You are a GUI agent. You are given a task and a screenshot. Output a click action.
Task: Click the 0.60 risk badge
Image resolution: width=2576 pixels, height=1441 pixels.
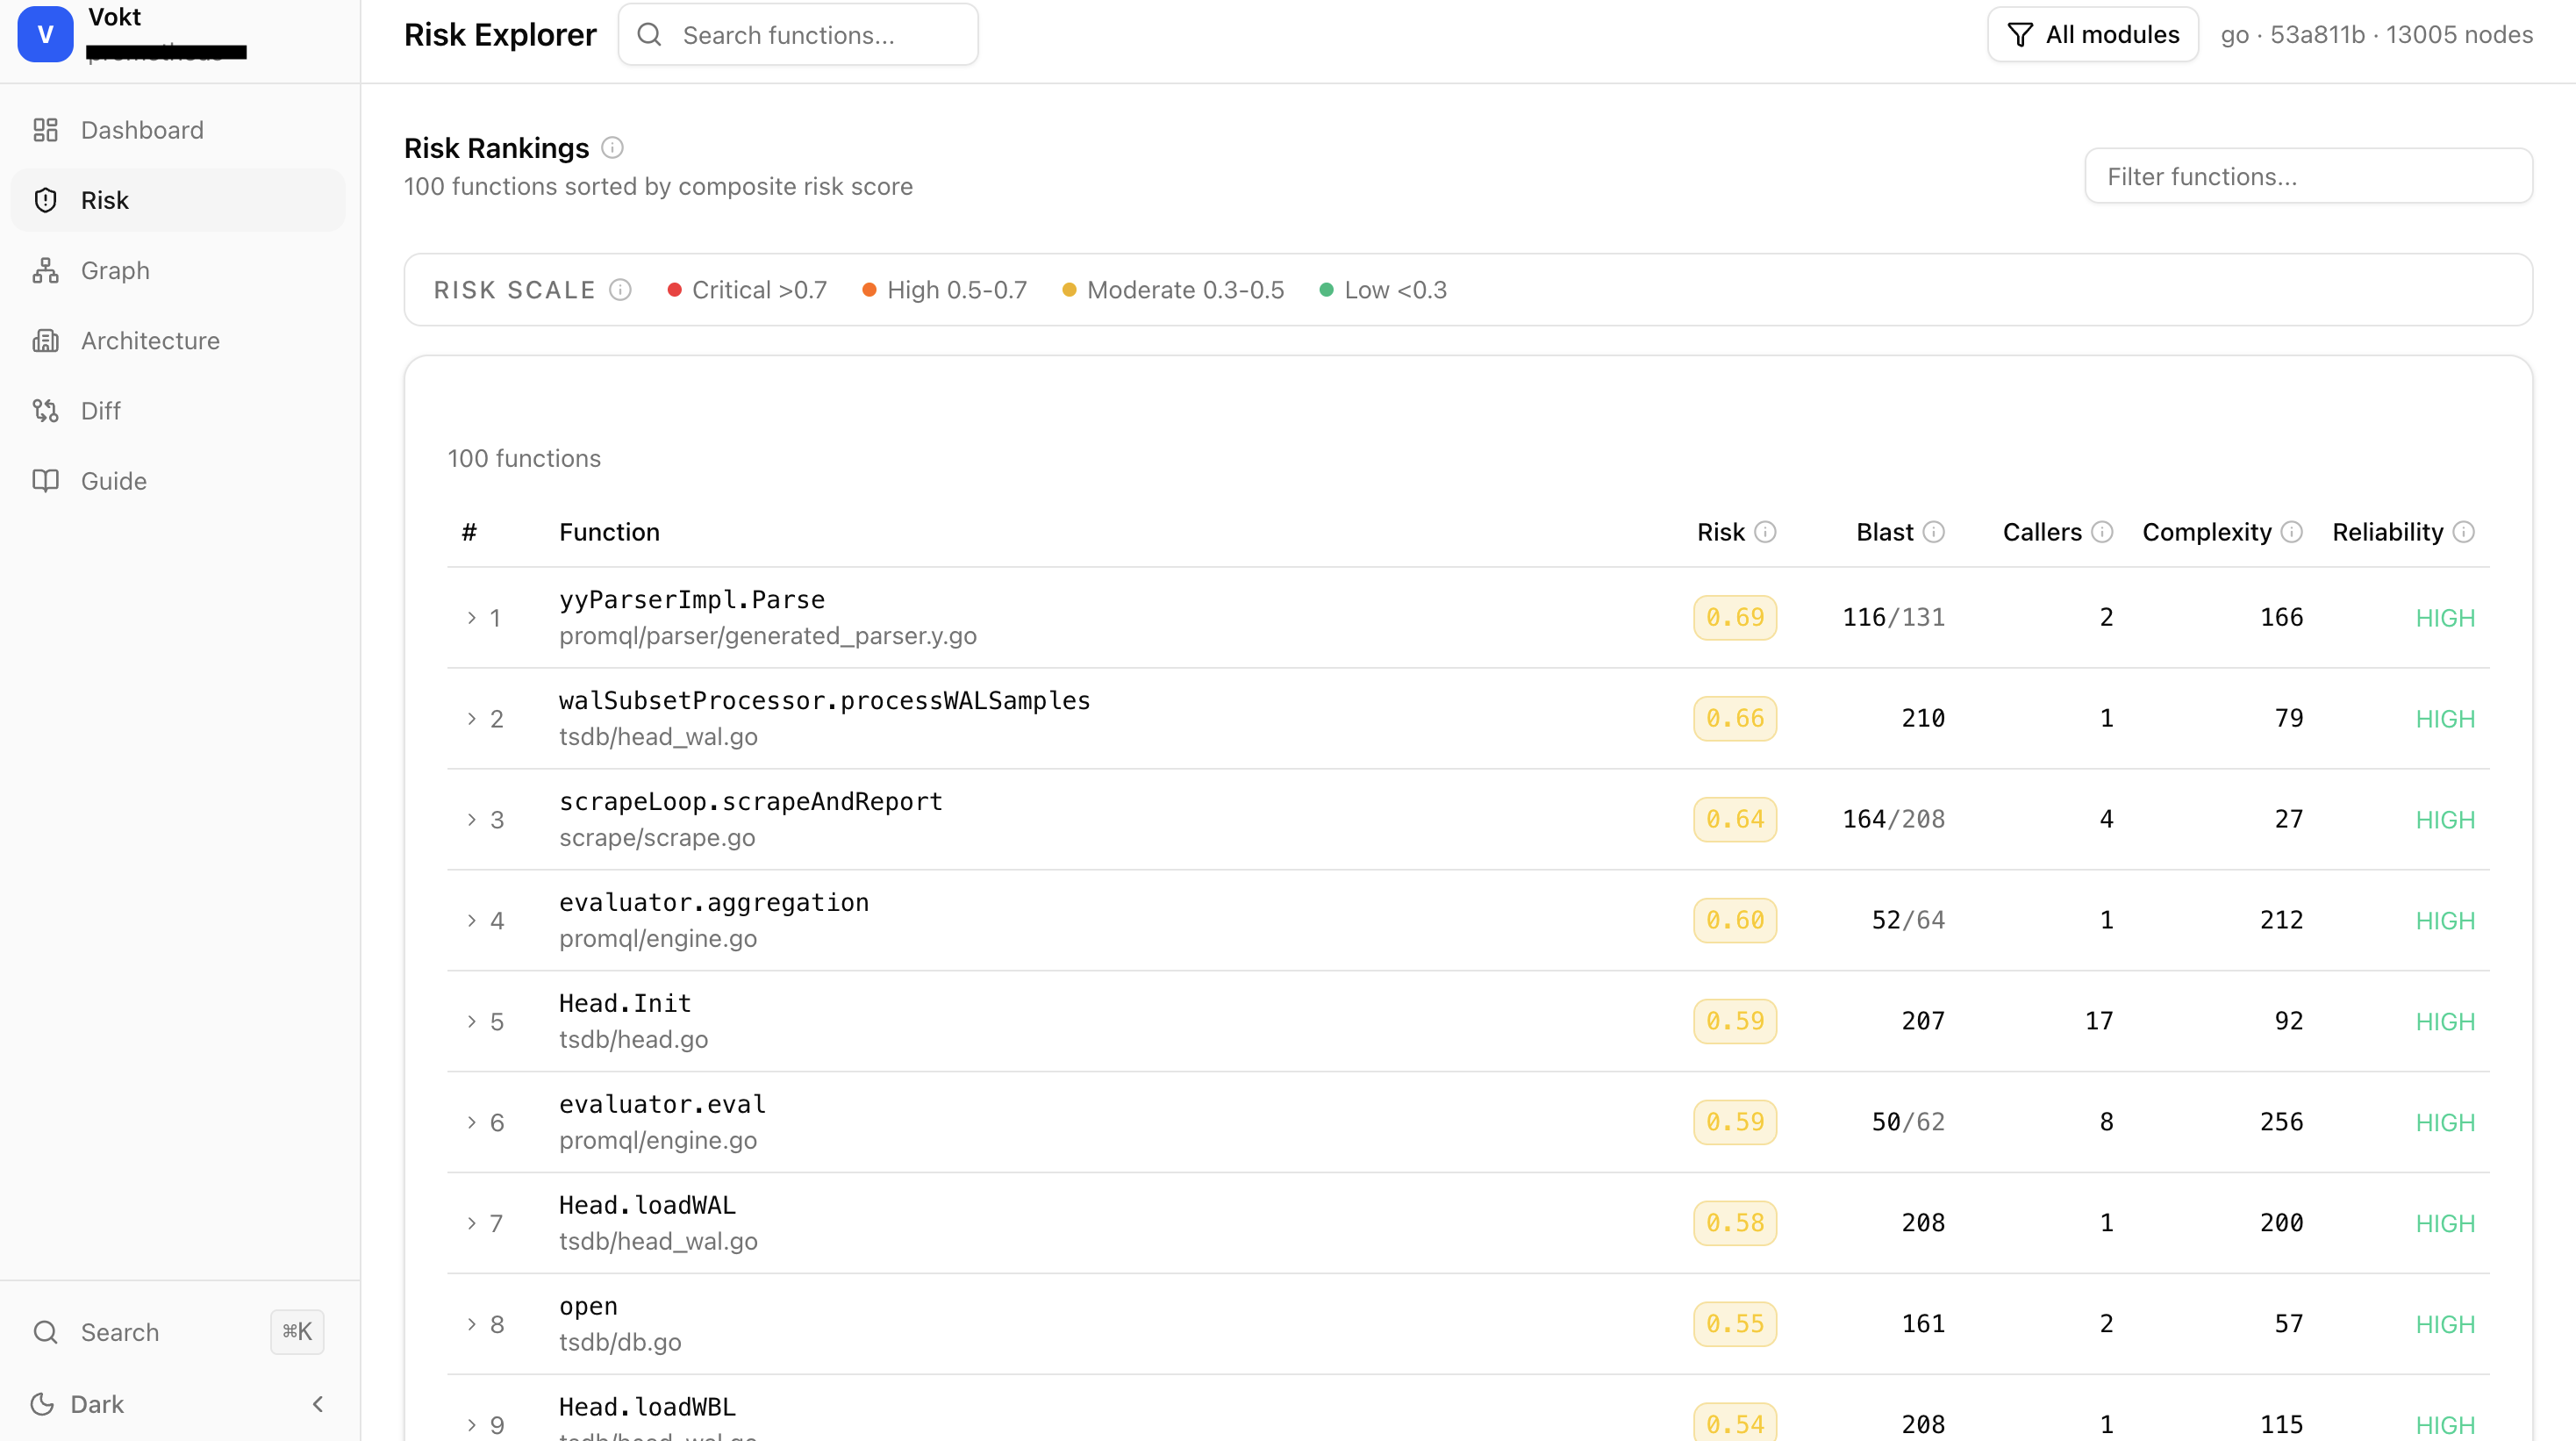pos(1735,921)
